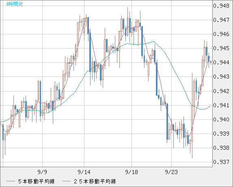Click the 0.942 price axis label
The width and height of the screenshot is (233, 187).
[221, 91]
